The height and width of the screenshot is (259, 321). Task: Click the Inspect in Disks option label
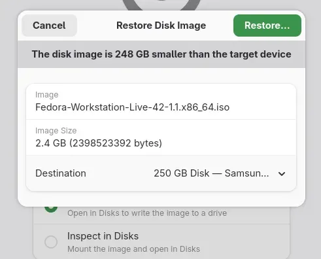(x=103, y=236)
